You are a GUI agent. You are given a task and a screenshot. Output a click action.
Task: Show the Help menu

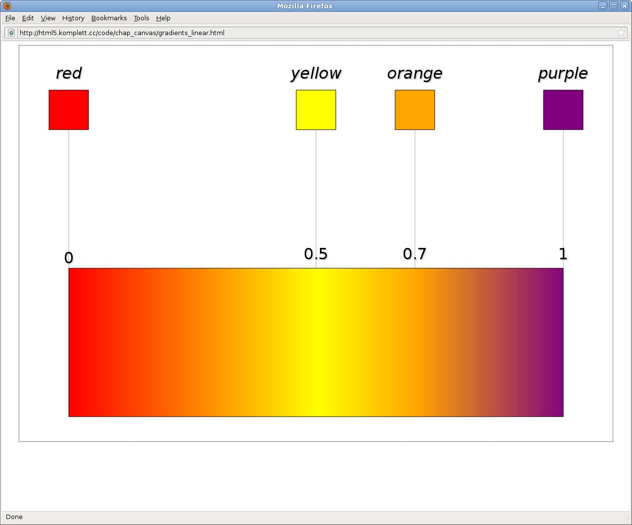[163, 18]
